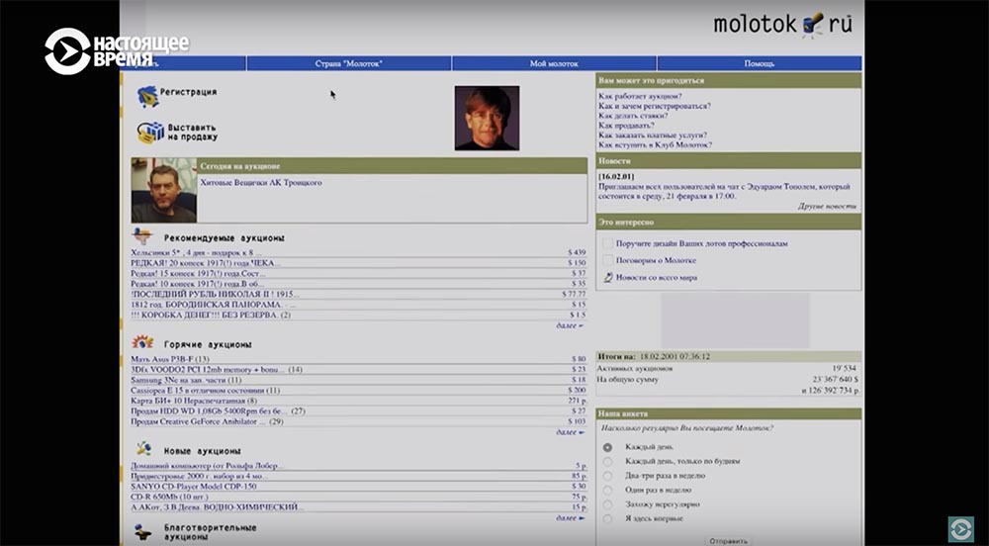The image size is (989, 546).
Task: Open 'Как продавать?' link
Action: pyautogui.click(x=626, y=126)
